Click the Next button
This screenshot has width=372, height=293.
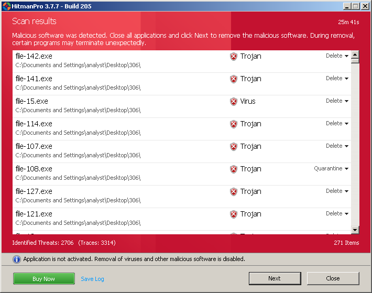point(275,278)
